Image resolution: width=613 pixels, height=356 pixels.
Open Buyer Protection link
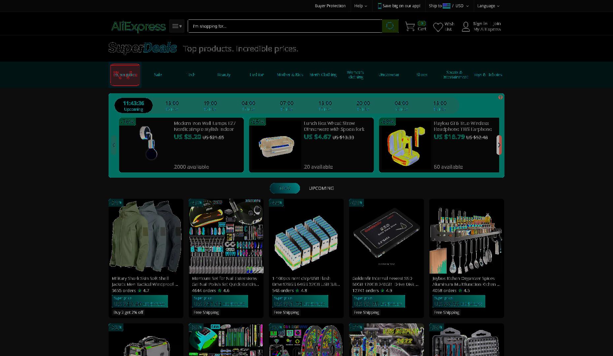pos(330,6)
